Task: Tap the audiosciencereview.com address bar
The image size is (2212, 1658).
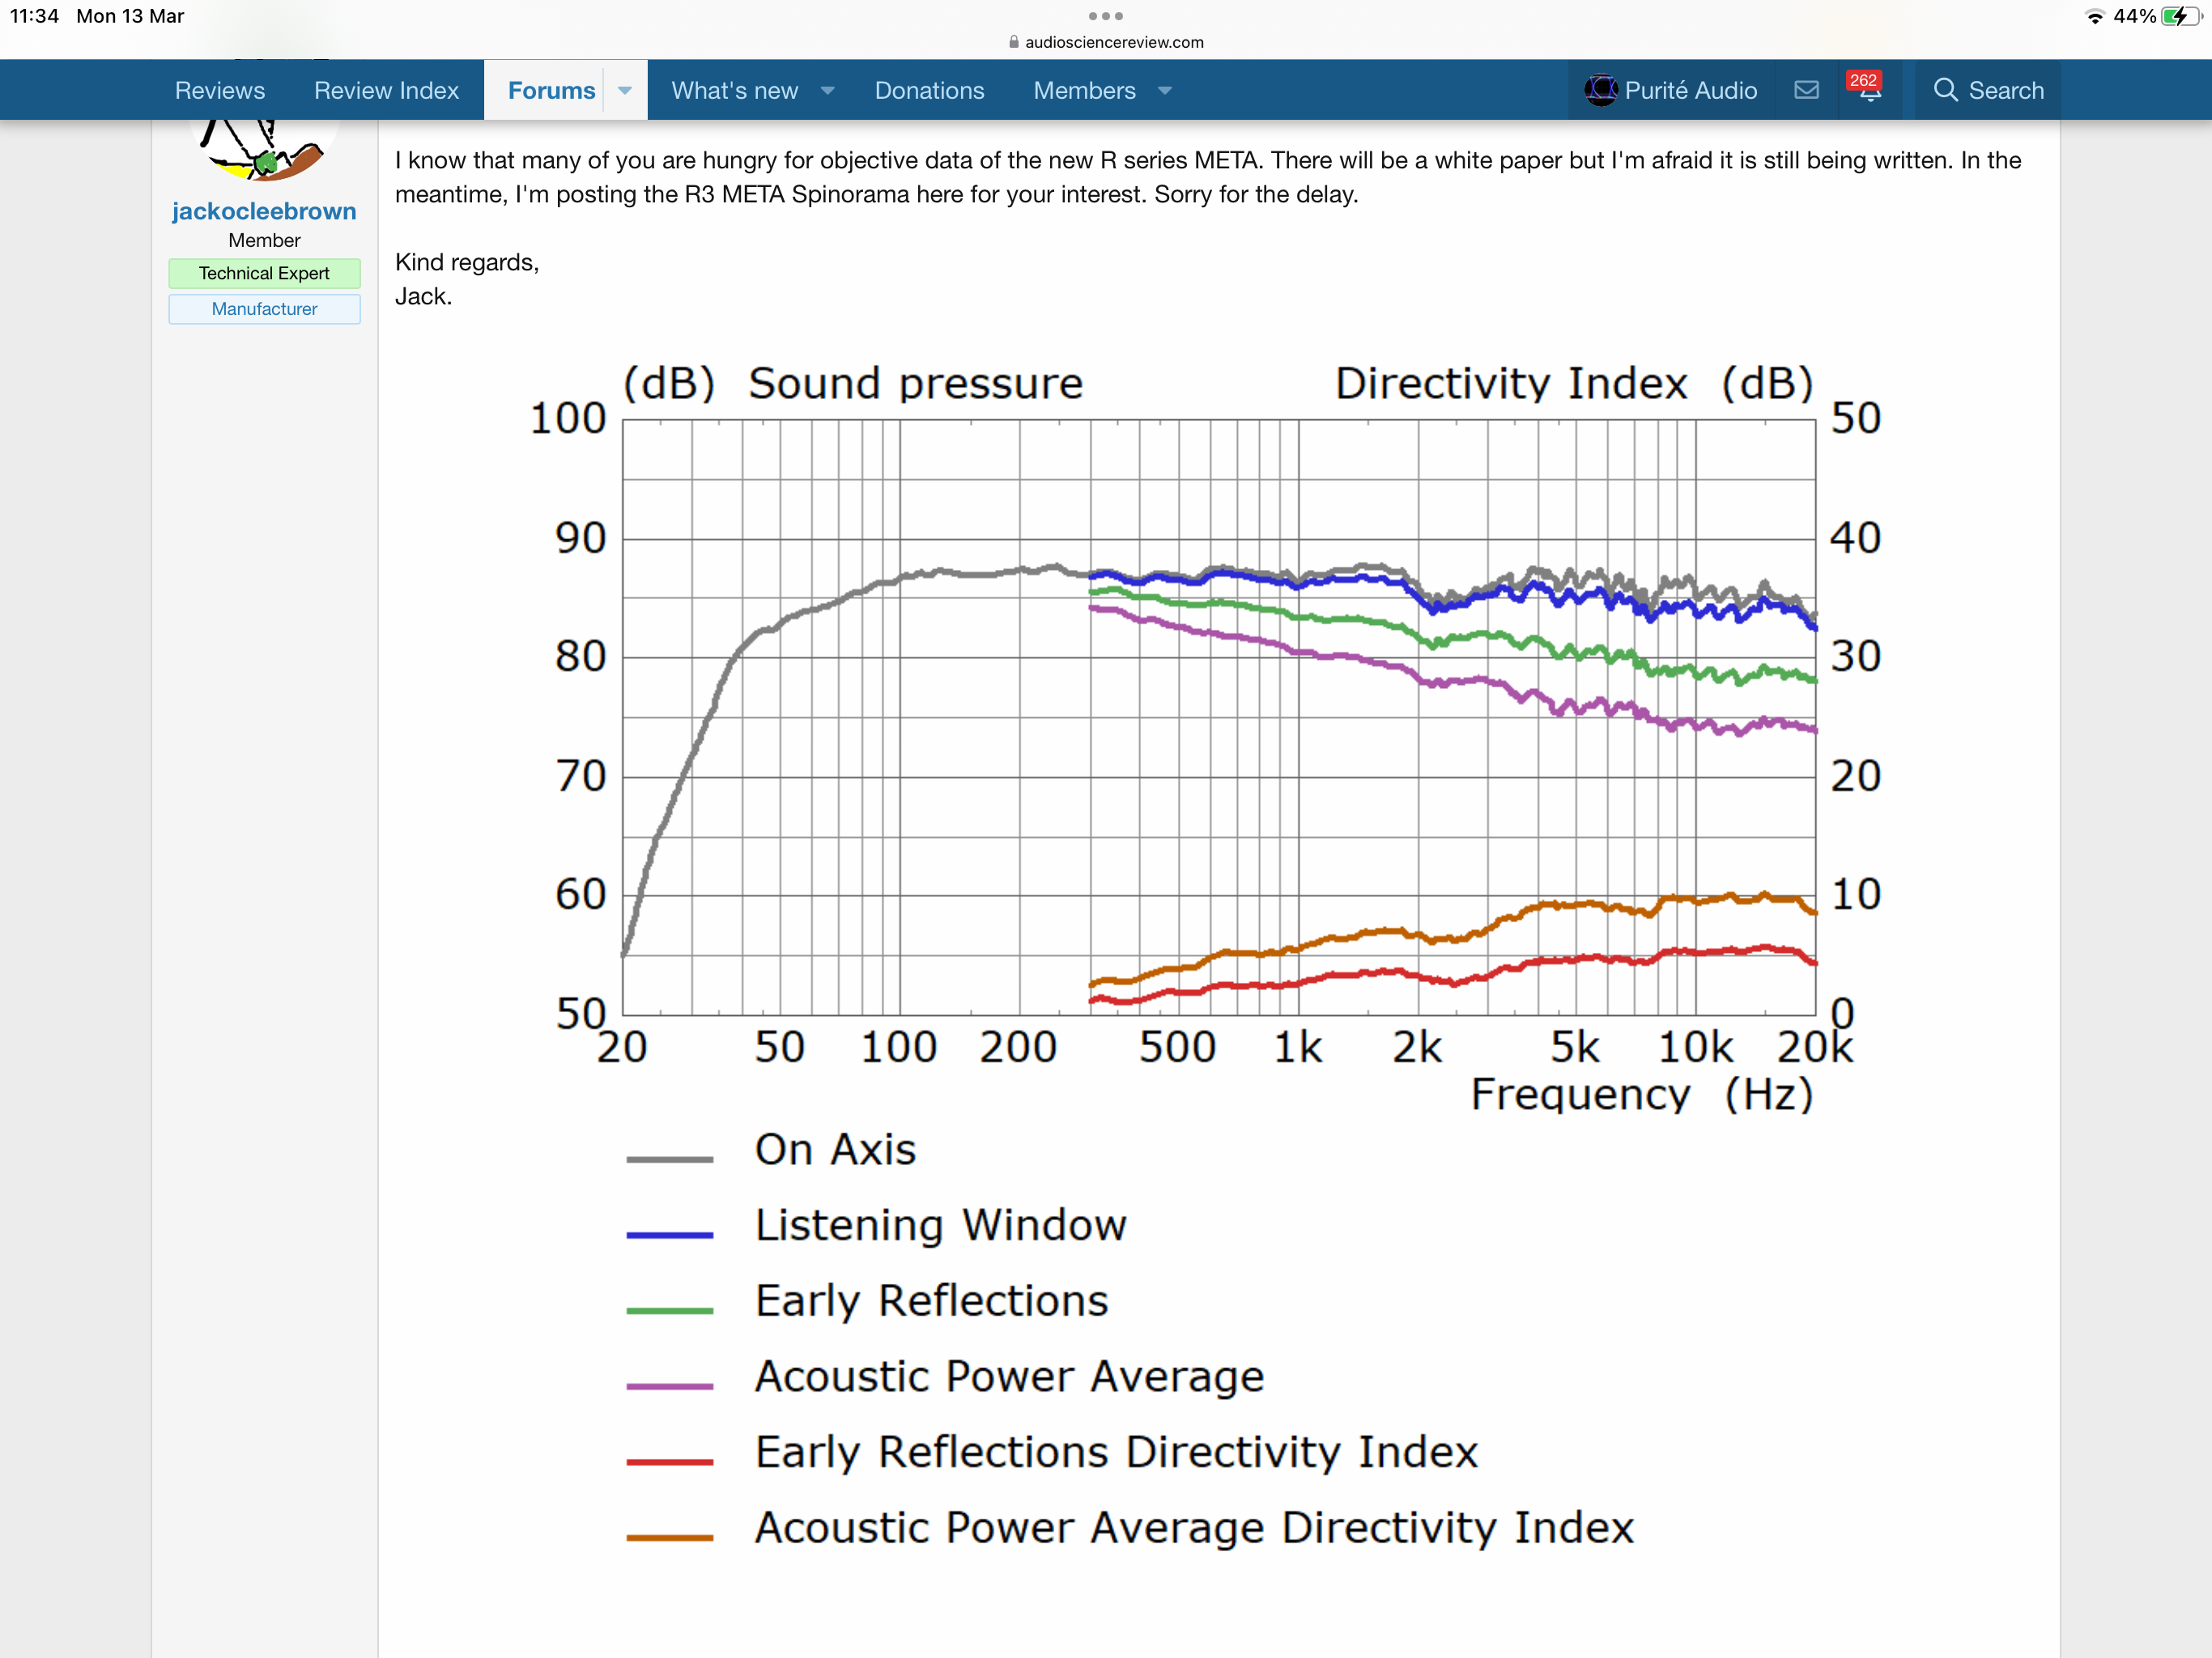Action: coord(1114,42)
